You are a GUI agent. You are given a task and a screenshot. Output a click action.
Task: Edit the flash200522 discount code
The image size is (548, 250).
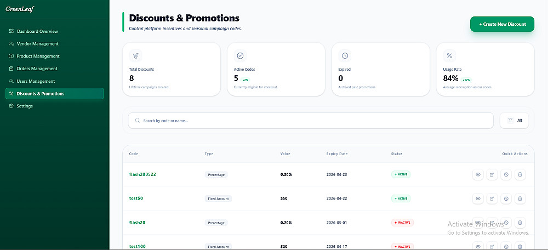pos(492,175)
